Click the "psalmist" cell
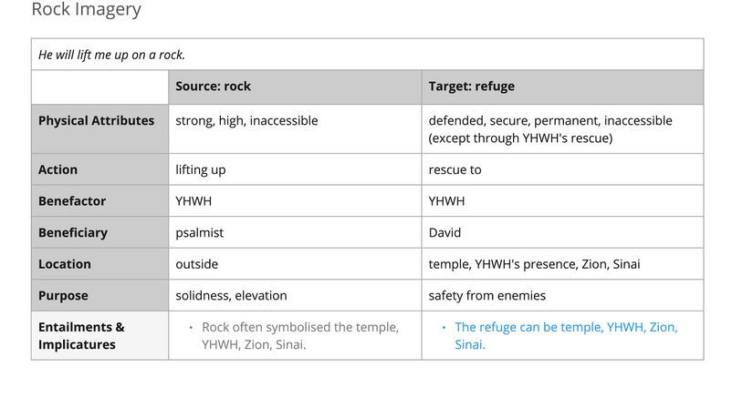753x398 pixels. [199, 232]
